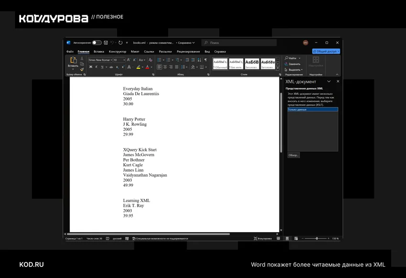Switch to the Рассылки tab

click(165, 52)
